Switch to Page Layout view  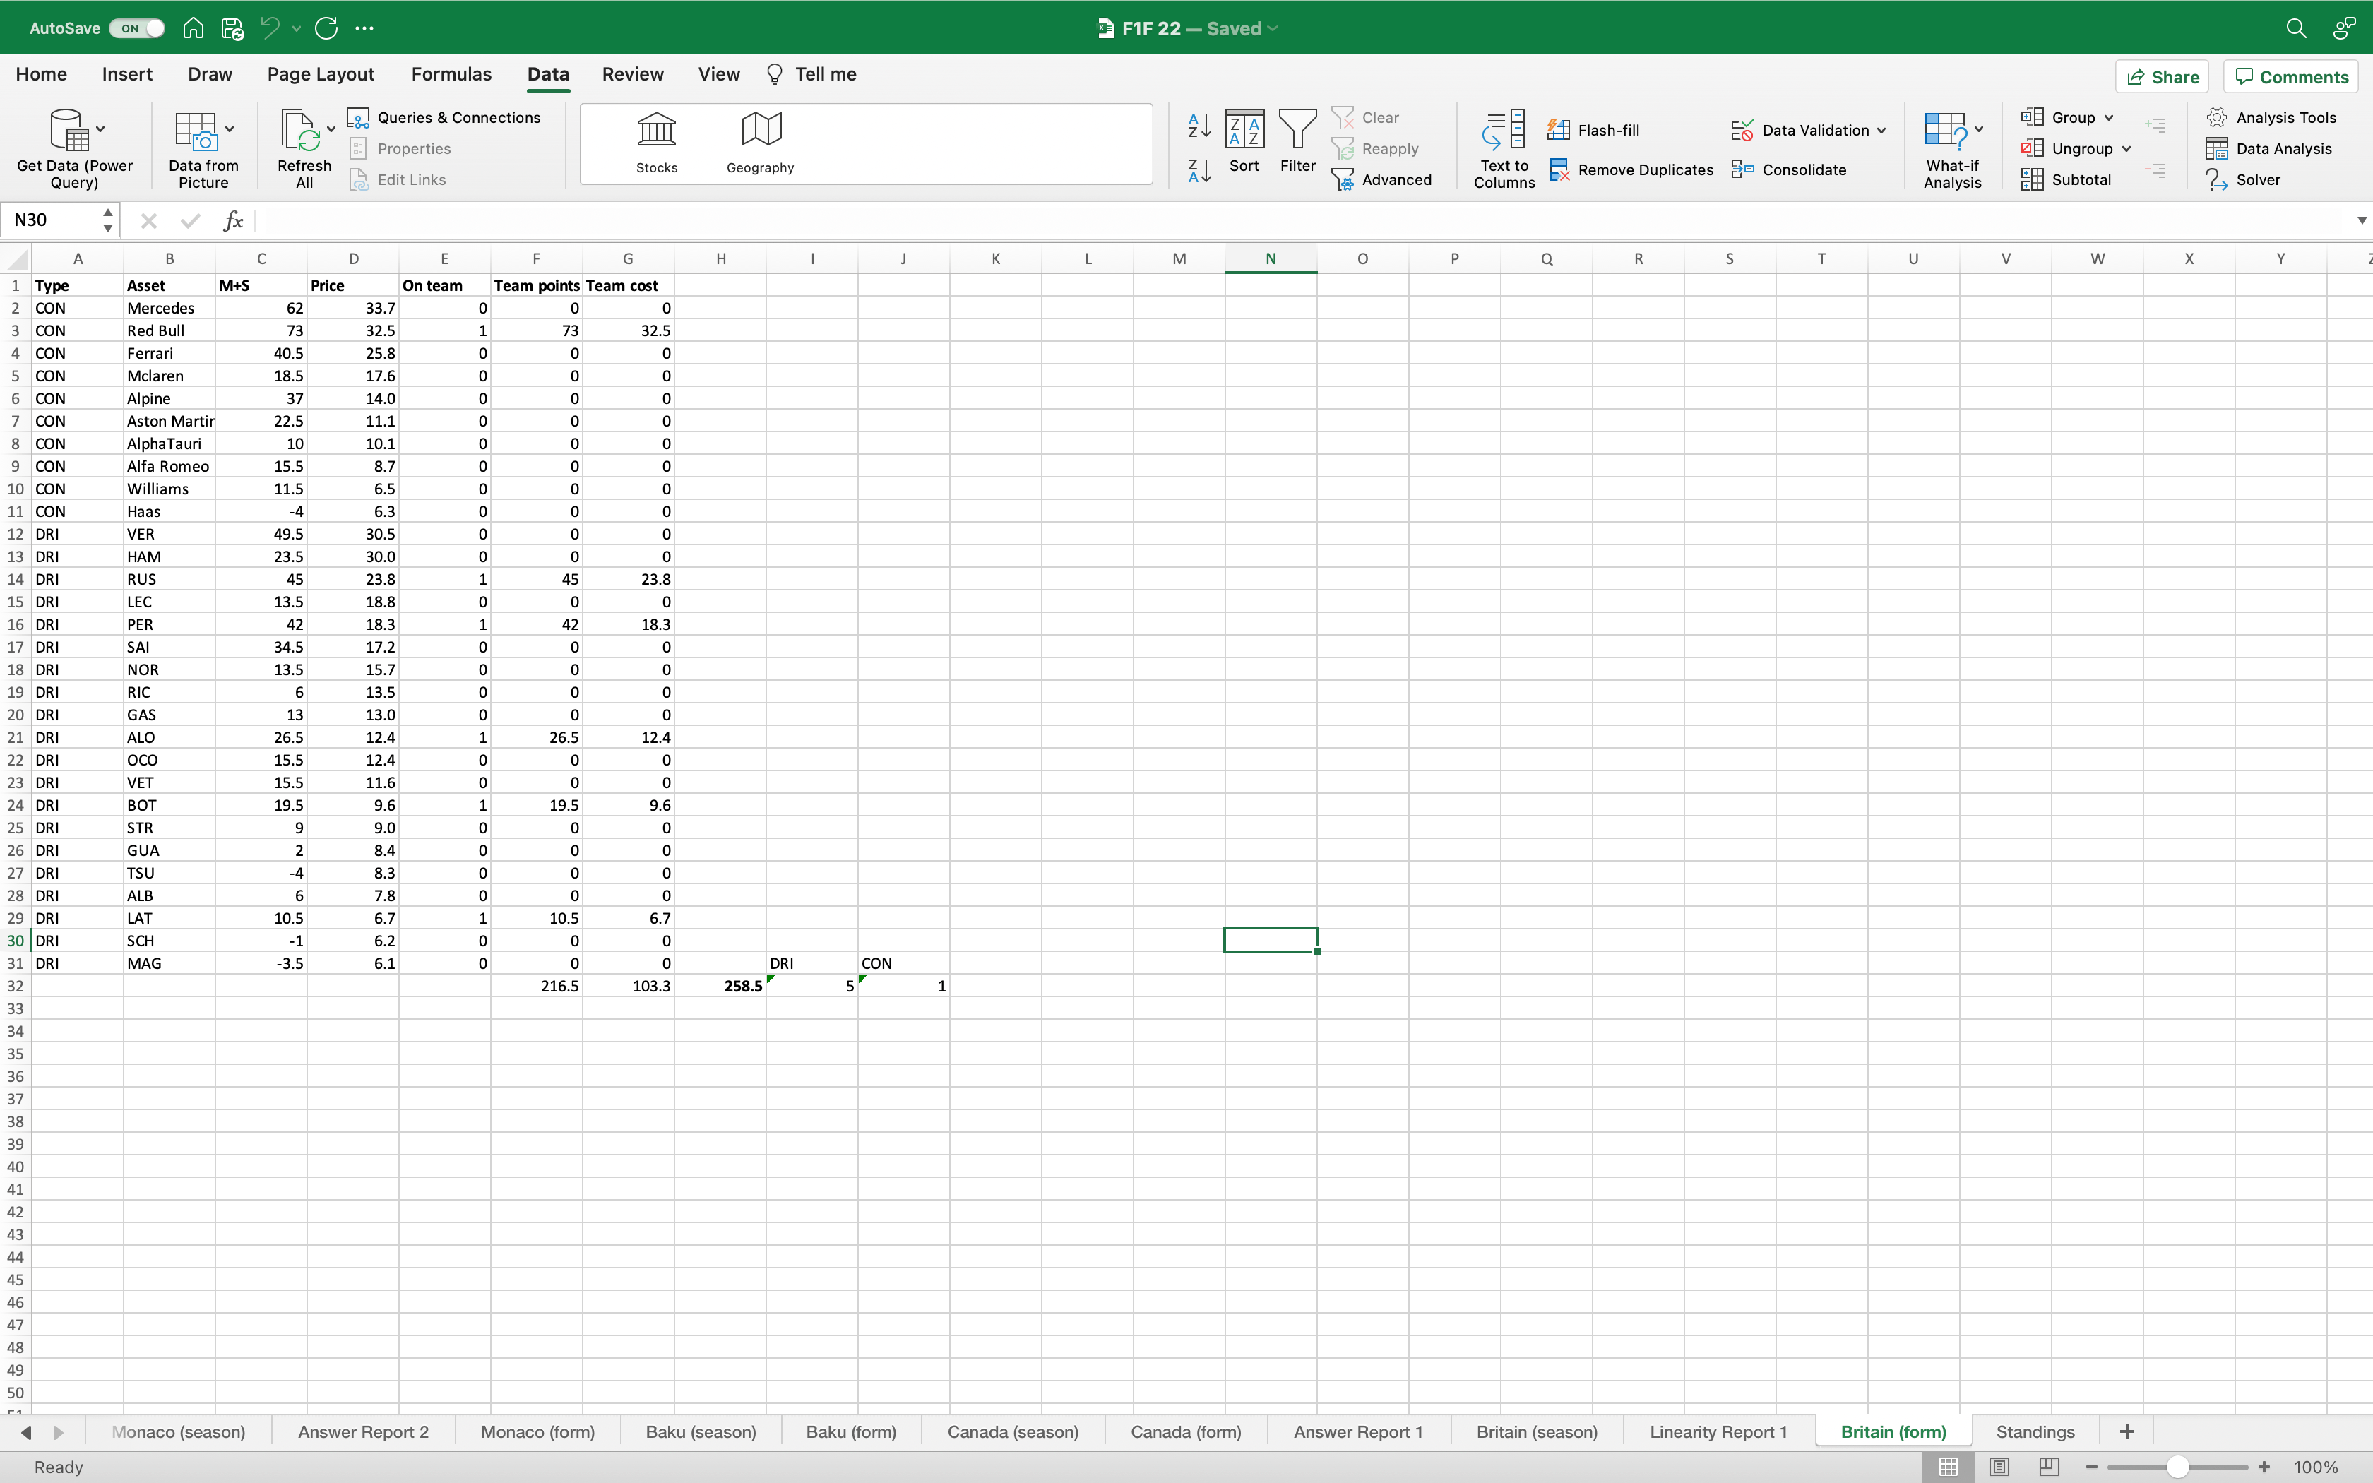1999,1466
